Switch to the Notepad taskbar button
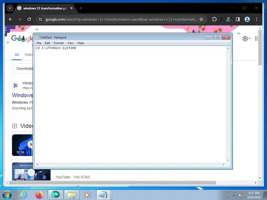Screen dimensions: 267x200 pos(104,195)
